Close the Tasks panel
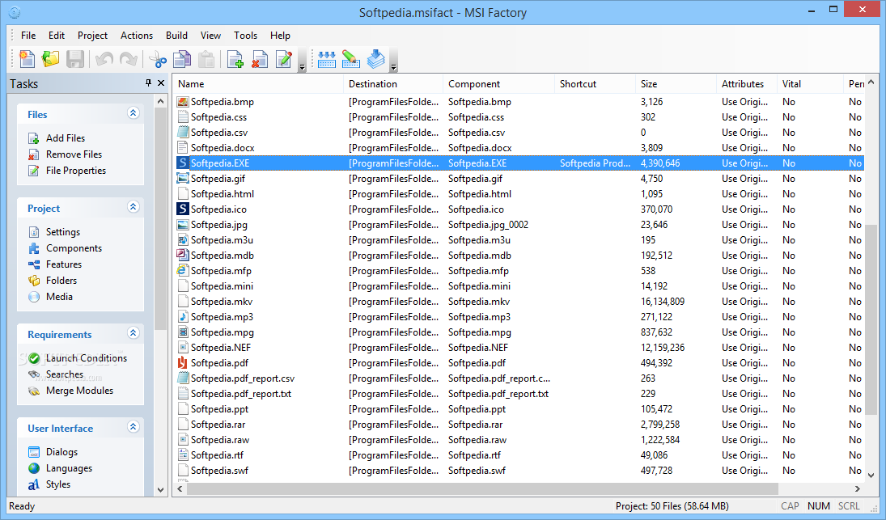The height and width of the screenshot is (520, 886). tap(161, 83)
